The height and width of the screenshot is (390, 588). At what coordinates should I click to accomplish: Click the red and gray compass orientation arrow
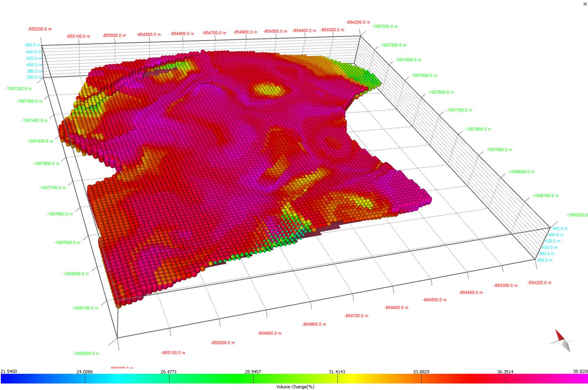click(563, 341)
